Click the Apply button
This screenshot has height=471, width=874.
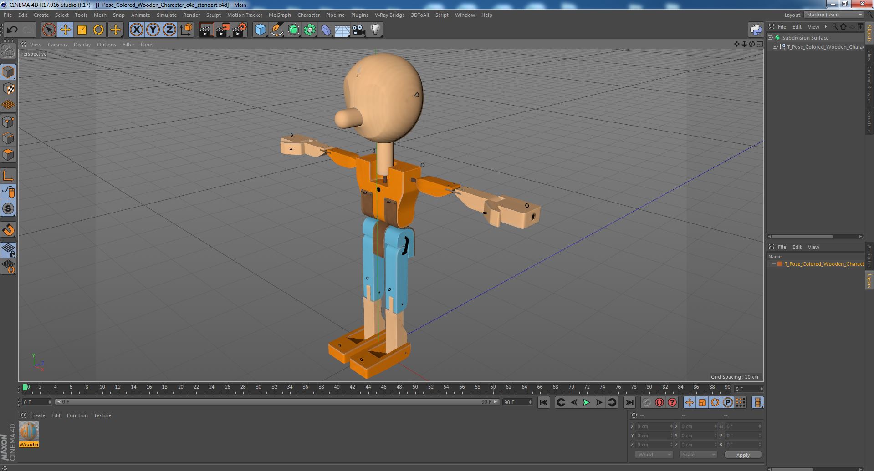pos(743,455)
